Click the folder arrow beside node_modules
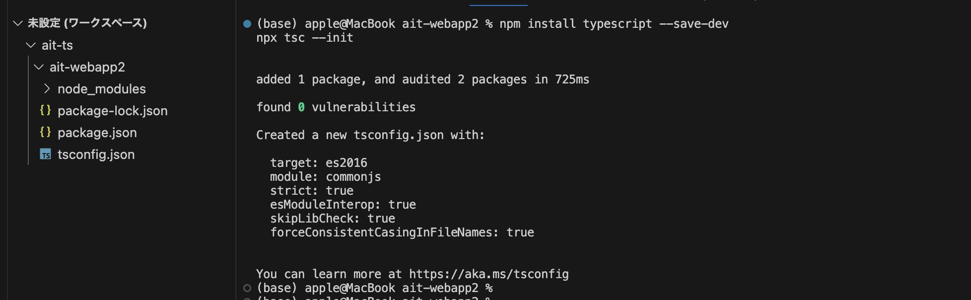Image resolution: width=971 pixels, height=300 pixels. 47,88
